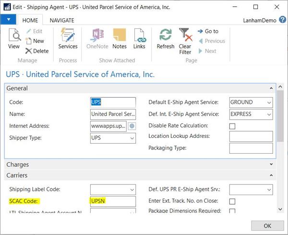
Task: Click scrollbar down arrow
Action: (x=280, y=209)
